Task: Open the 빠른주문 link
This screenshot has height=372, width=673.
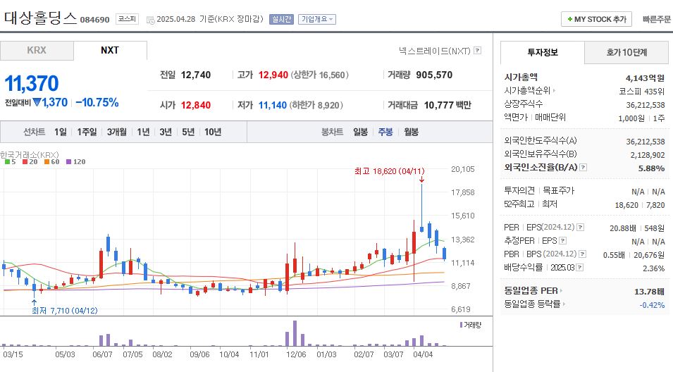Action: pyautogui.click(x=656, y=19)
